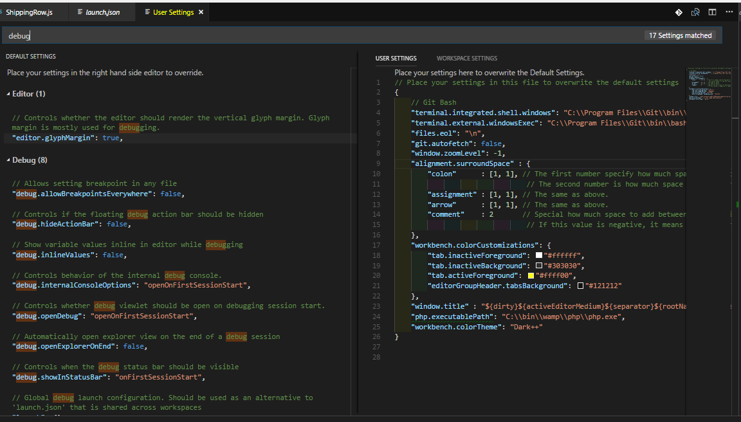Select the Workspace Settings tab
The height and width of the screenshot is (422, 741).
(466, 59)
